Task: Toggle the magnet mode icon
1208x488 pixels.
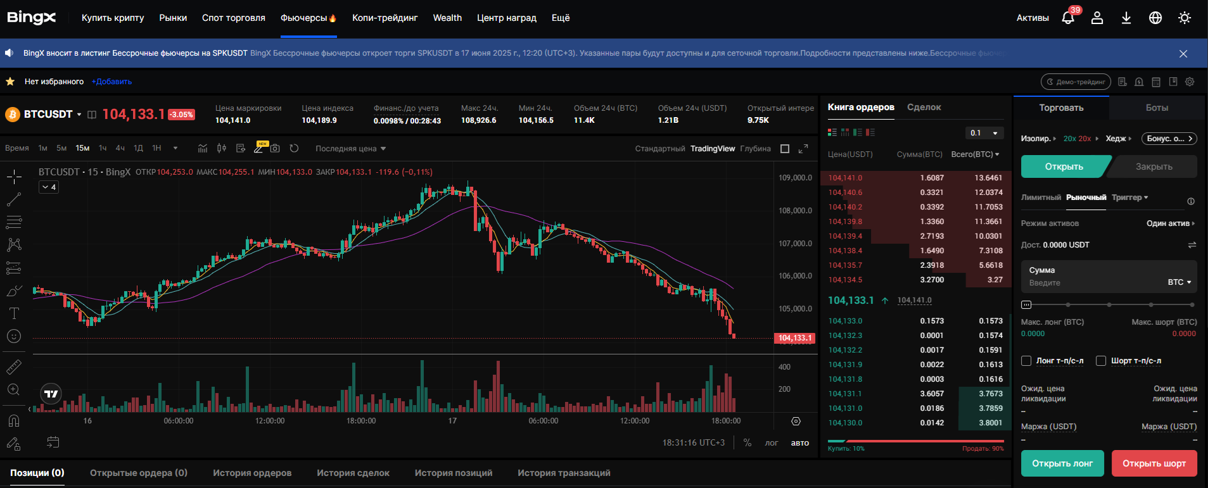Action: tap(14, 420)
